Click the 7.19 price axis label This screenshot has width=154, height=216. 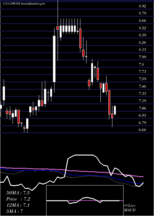click(x=142, y=101)
